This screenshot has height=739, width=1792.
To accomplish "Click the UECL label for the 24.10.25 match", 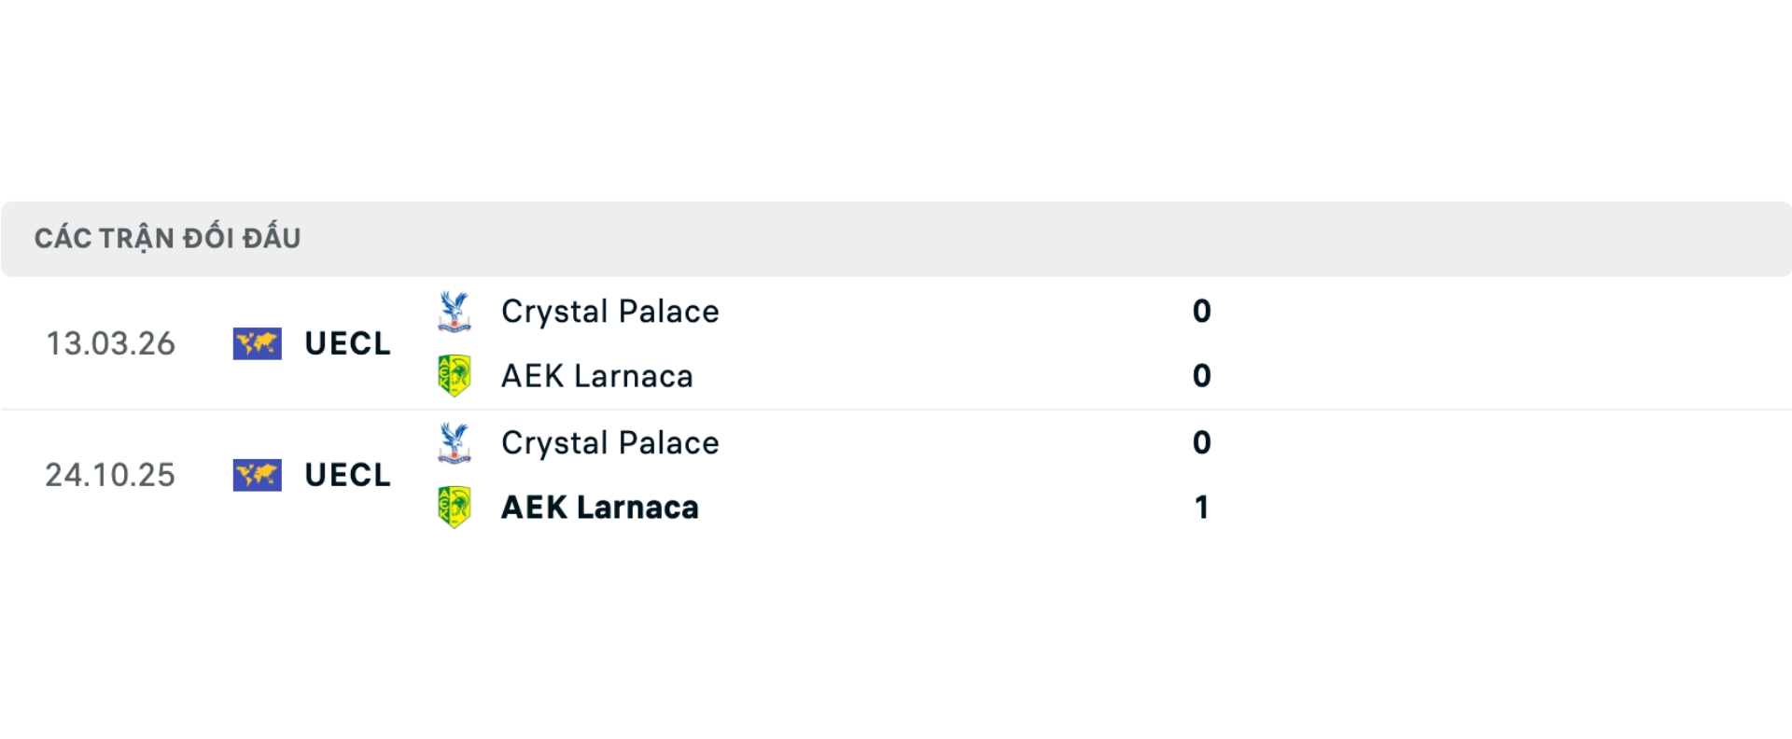I will 347,476.
